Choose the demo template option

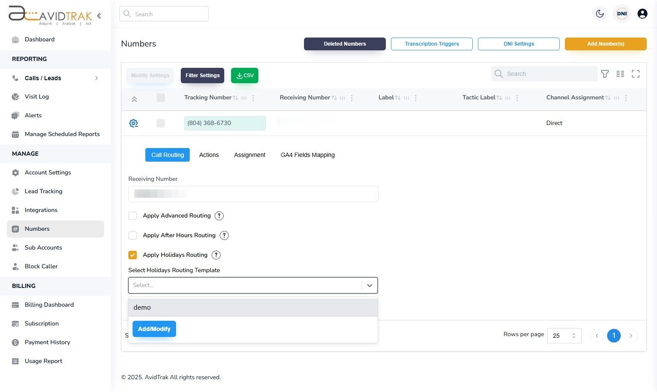[253, 308]
